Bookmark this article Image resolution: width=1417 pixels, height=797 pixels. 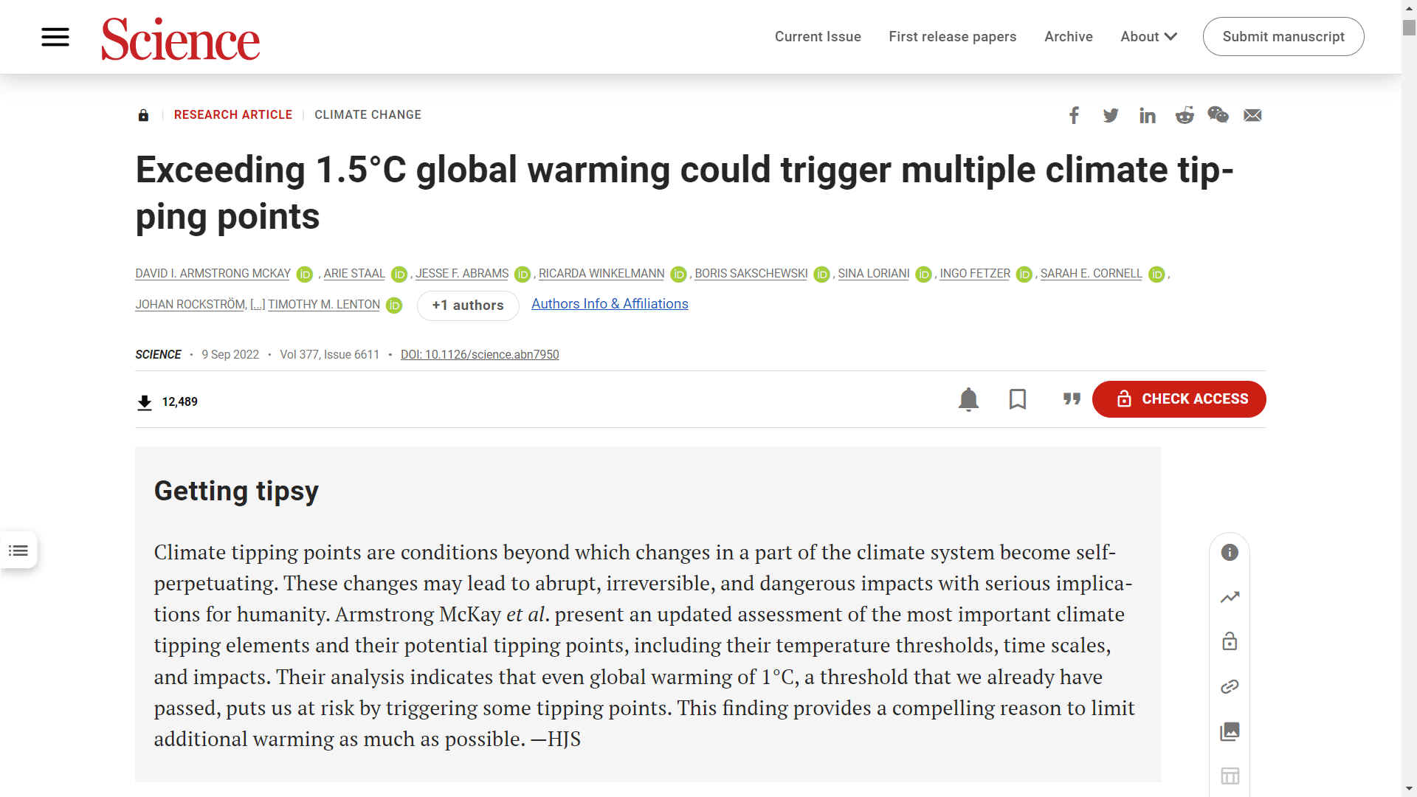pyautogui.click(x=1018, y=399)
